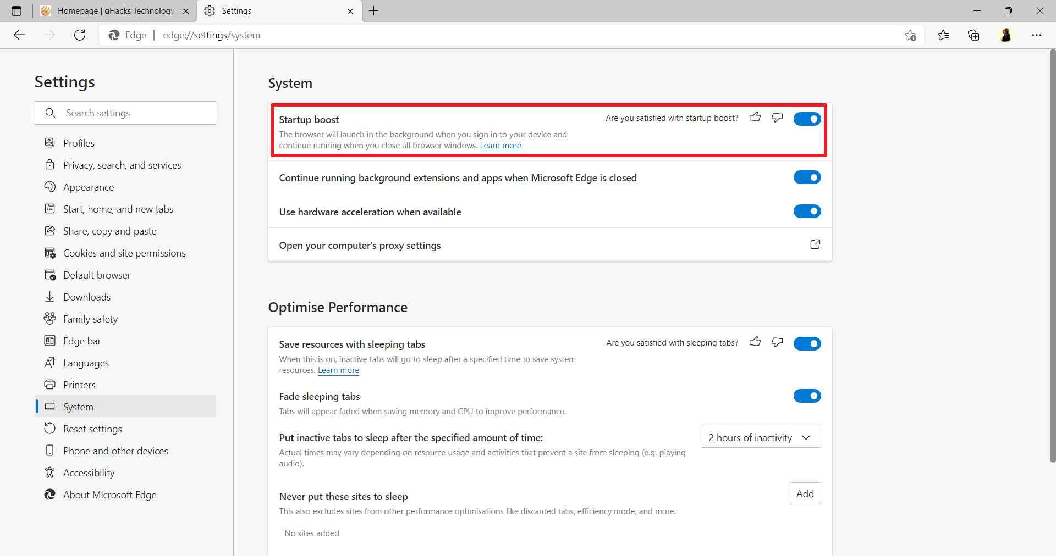Give thumbs down feedback for sleeping tabs
This screenshot has height=556, width=1056.
point(777,342)
